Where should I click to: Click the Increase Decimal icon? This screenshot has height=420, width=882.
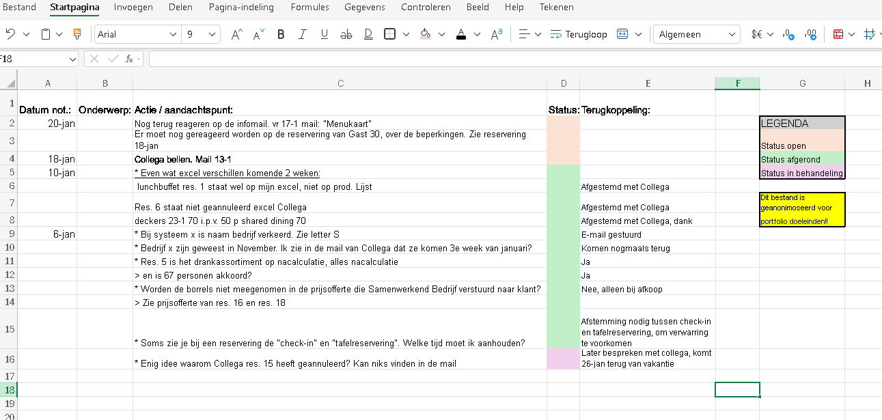click(x=811, y=34)
